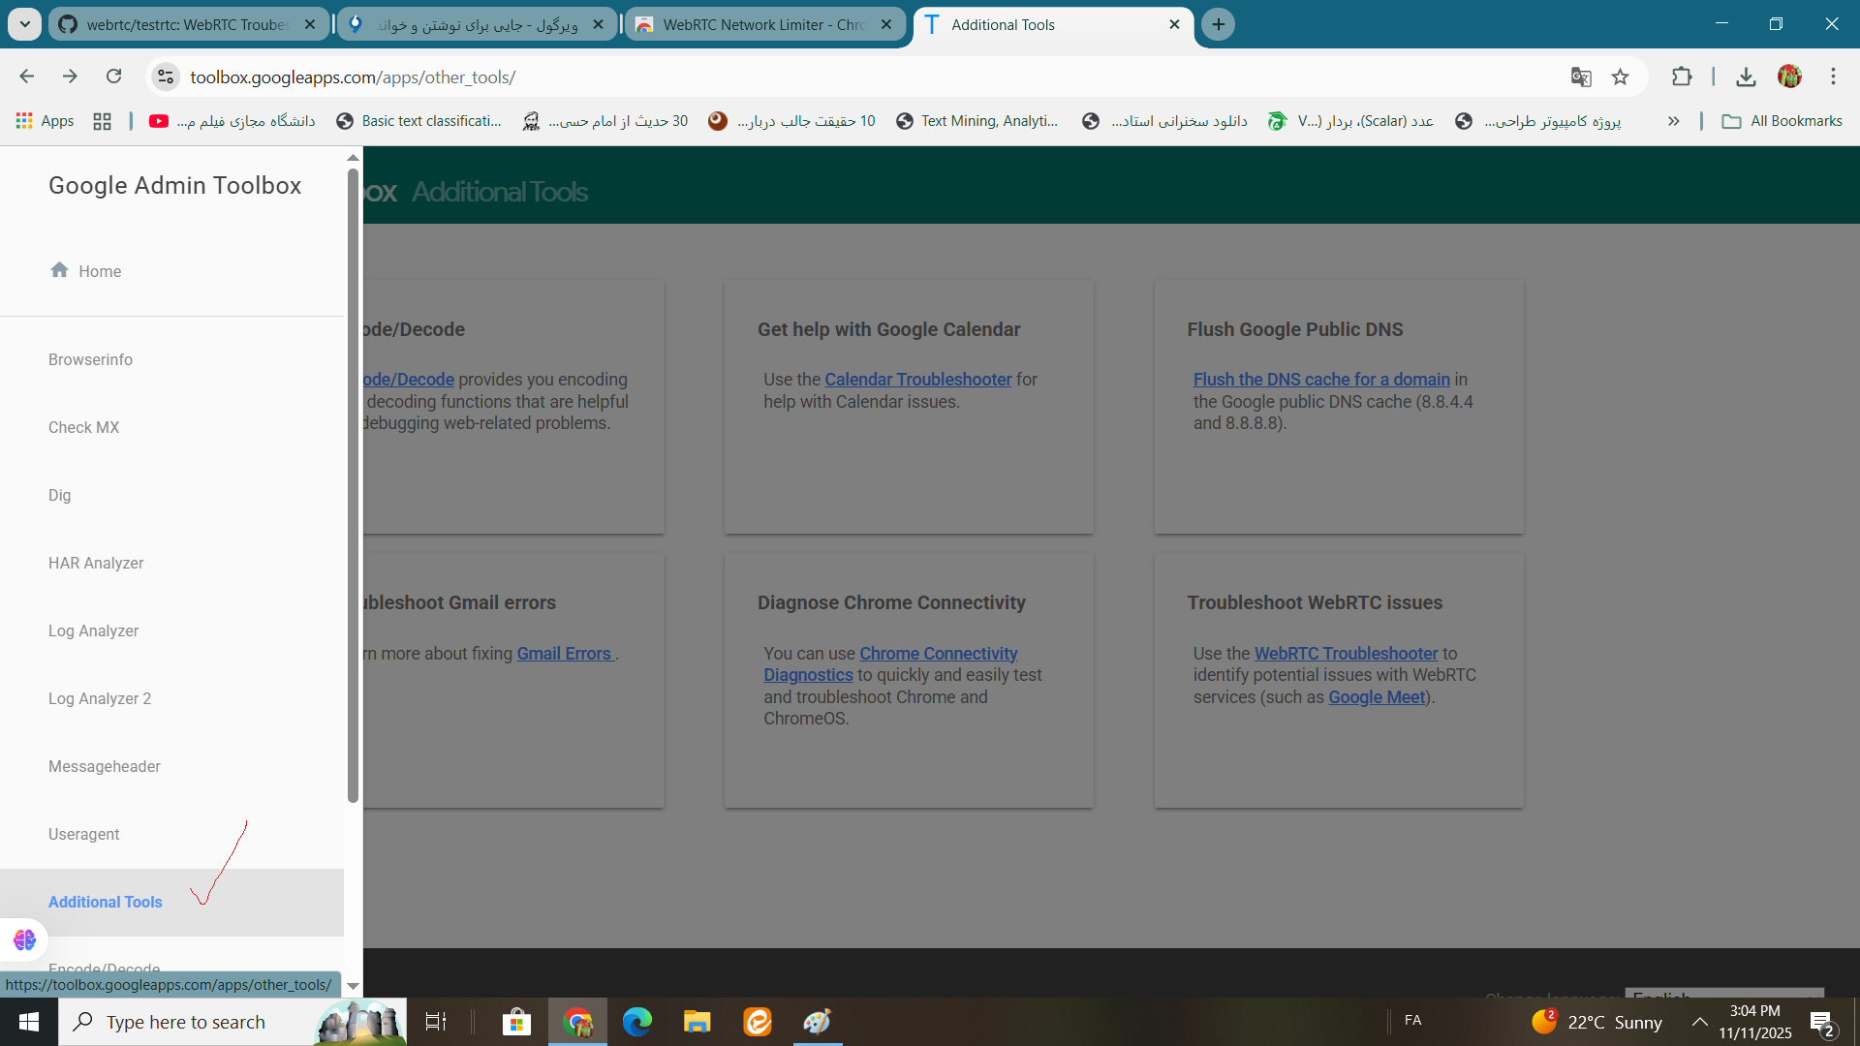
Task: Click scroll-down arrow of sidebar scrollbar
Action: coord(353,986)
